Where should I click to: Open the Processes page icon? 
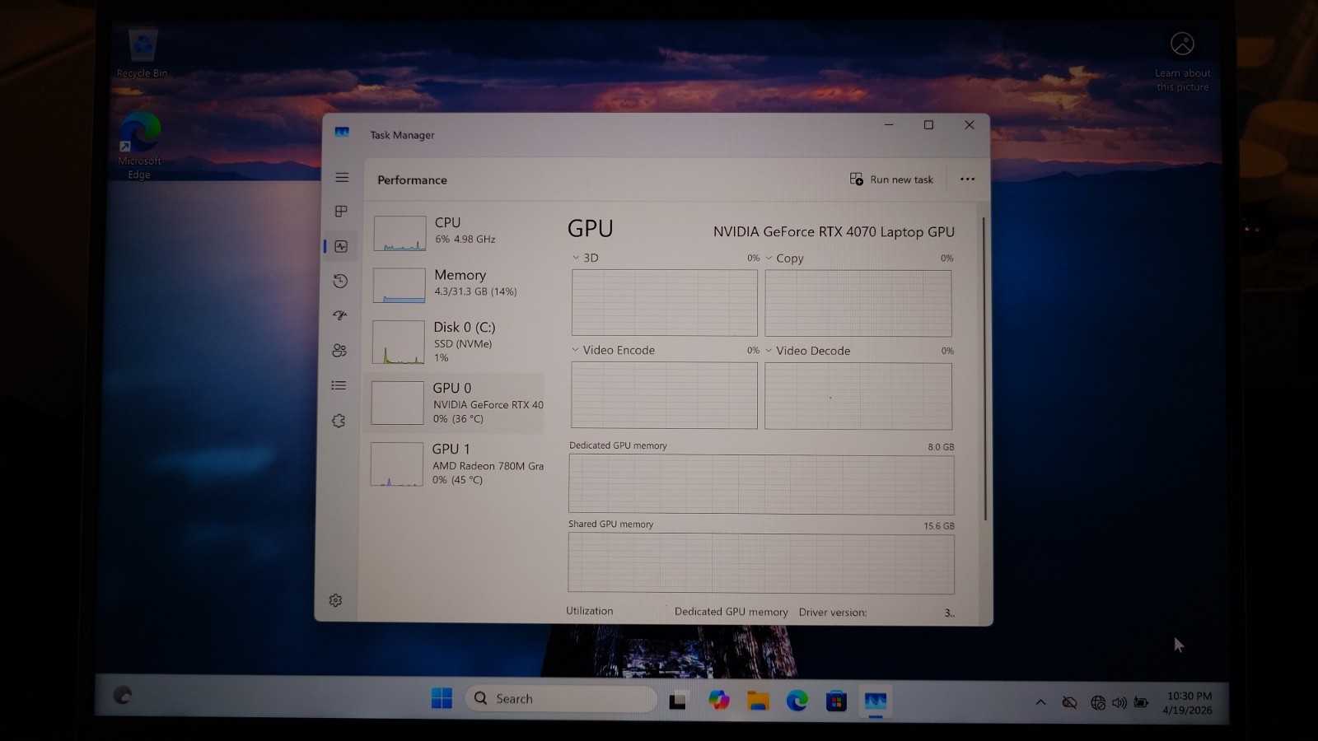pos(341,212)
